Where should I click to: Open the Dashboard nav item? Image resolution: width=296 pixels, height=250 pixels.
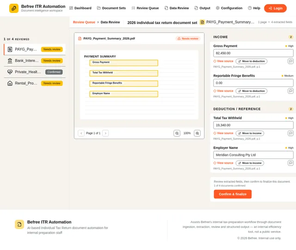tap(80, 8)
